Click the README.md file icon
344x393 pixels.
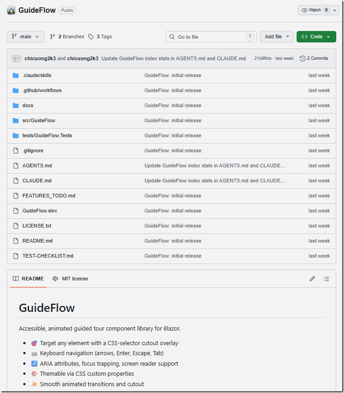tap(16, 241)
